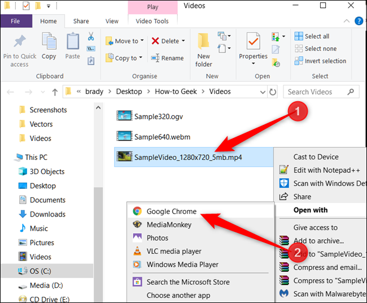Screen dimensions: 367x303
Task: Click the search magnifier icon
Action: [351, 92]
